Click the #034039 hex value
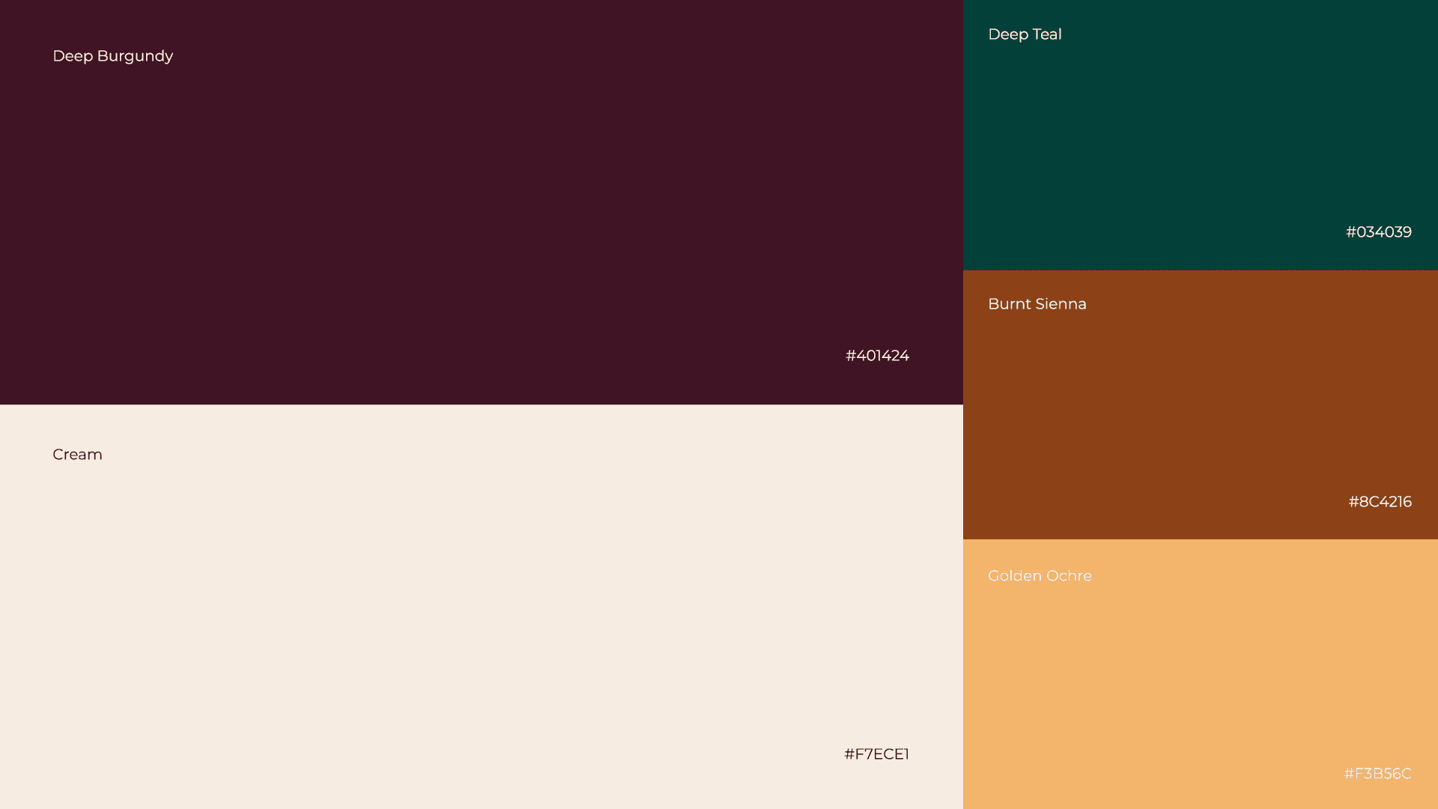This screenshot has width=1438, height=809. [1378, 232]
